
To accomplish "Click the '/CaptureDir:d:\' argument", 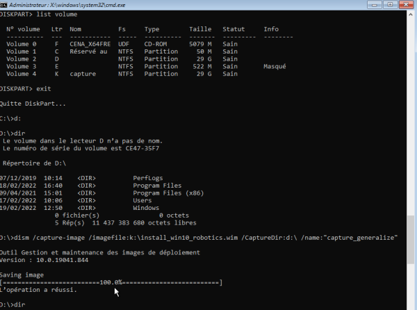I will tap(269, 238).
